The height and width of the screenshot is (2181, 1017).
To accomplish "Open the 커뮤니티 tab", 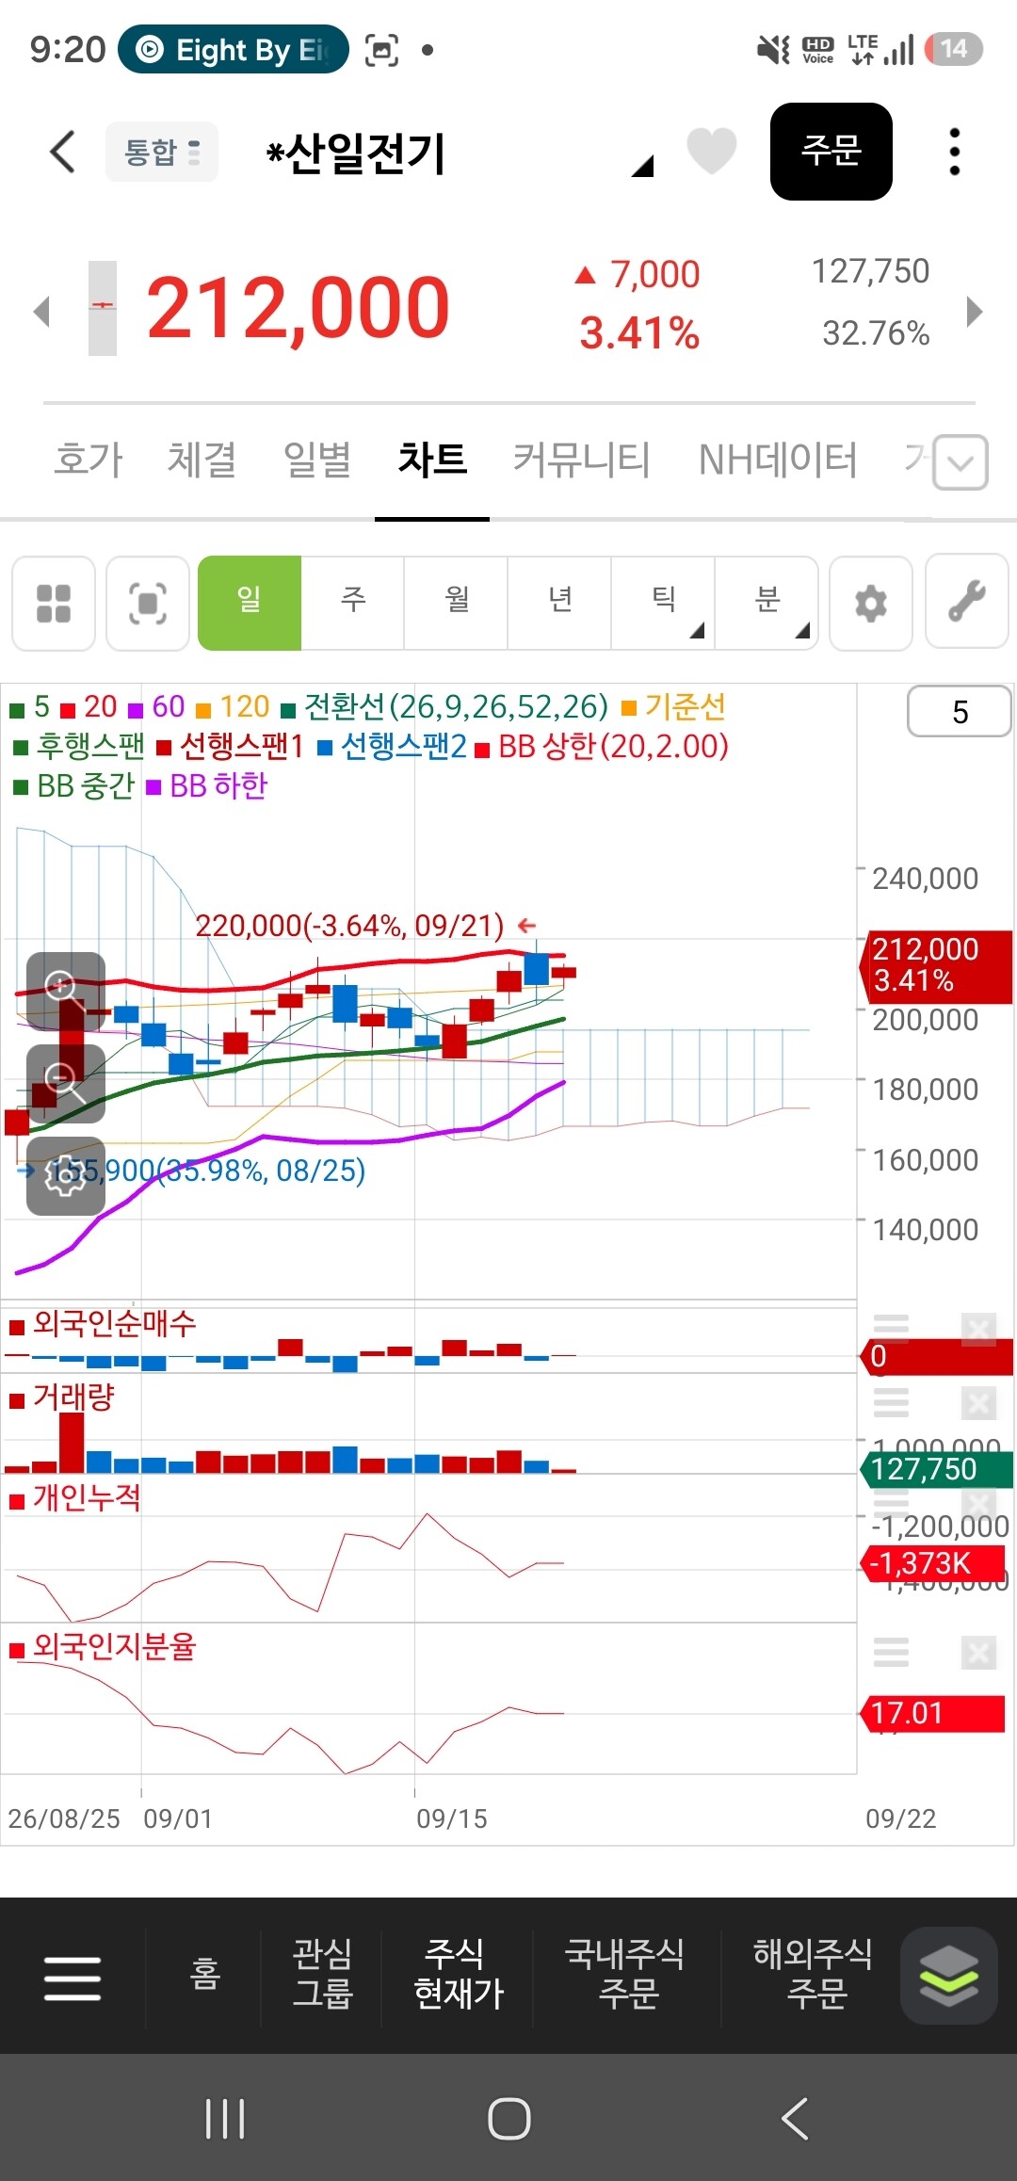I will tap(581, 460).
